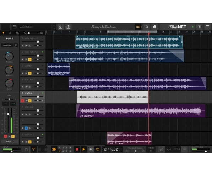Toggle record arm in Track 5 channel strip

pos(5,136)
